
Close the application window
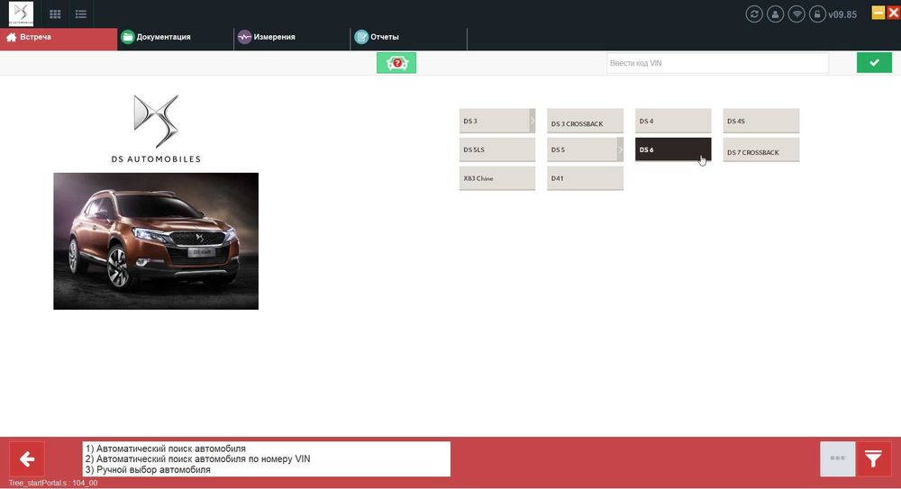(894, 13)
